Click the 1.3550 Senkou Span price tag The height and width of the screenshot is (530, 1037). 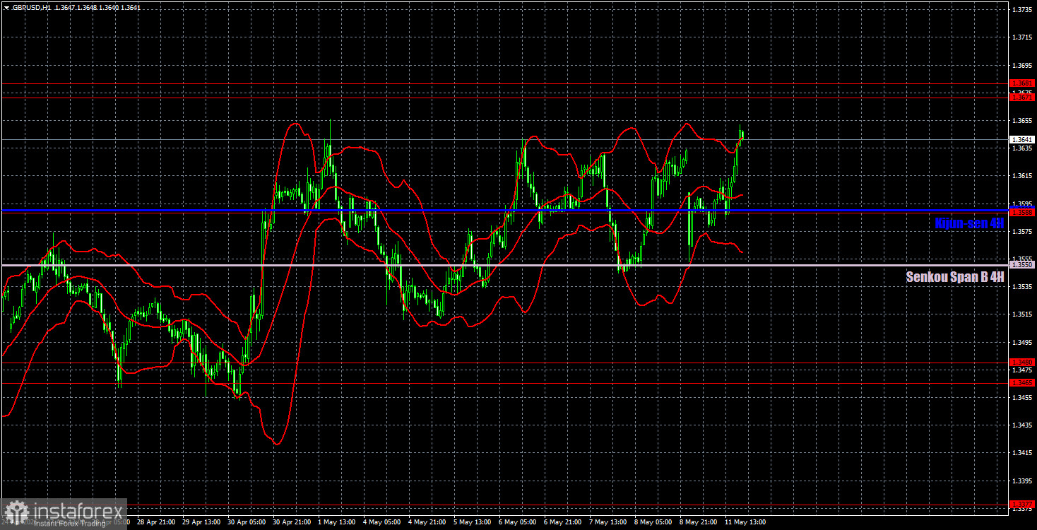(x=1021, y=264)
